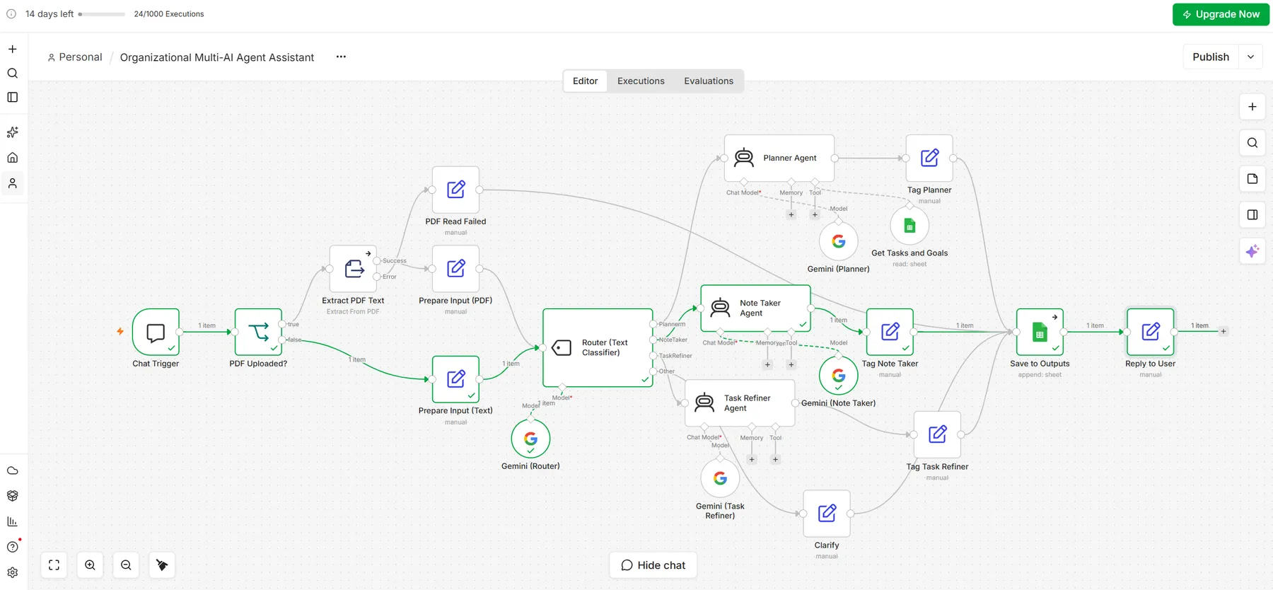Add a node with the canvas plus button

(1252, 107)
